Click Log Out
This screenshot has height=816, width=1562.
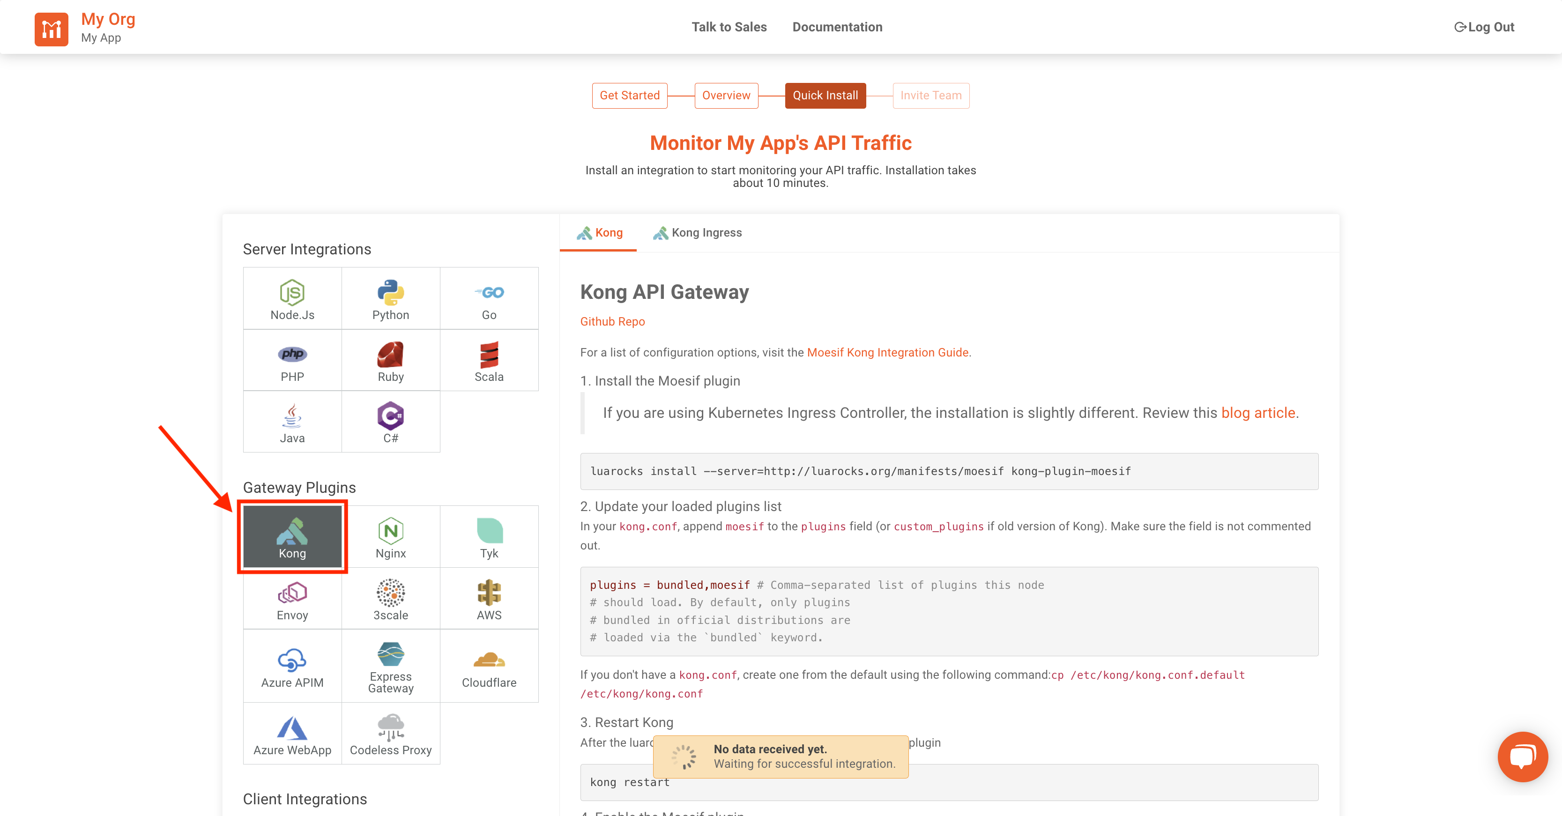(x=1484, y=27)
